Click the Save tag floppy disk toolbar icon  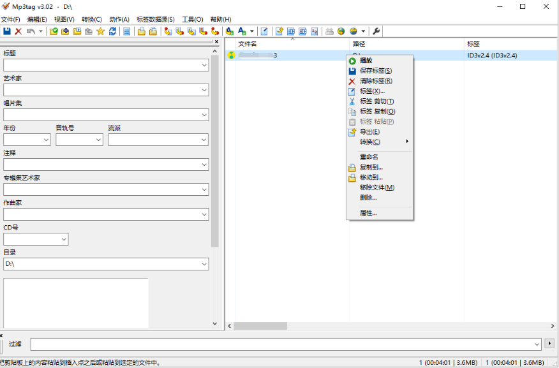click(x=7, y=31)
